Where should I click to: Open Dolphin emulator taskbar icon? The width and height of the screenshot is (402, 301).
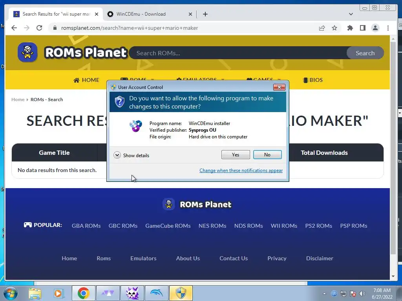click(157, 293)
